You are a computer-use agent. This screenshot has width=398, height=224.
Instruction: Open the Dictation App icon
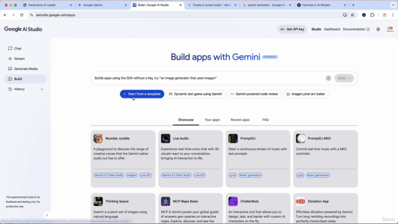point(300,201)
